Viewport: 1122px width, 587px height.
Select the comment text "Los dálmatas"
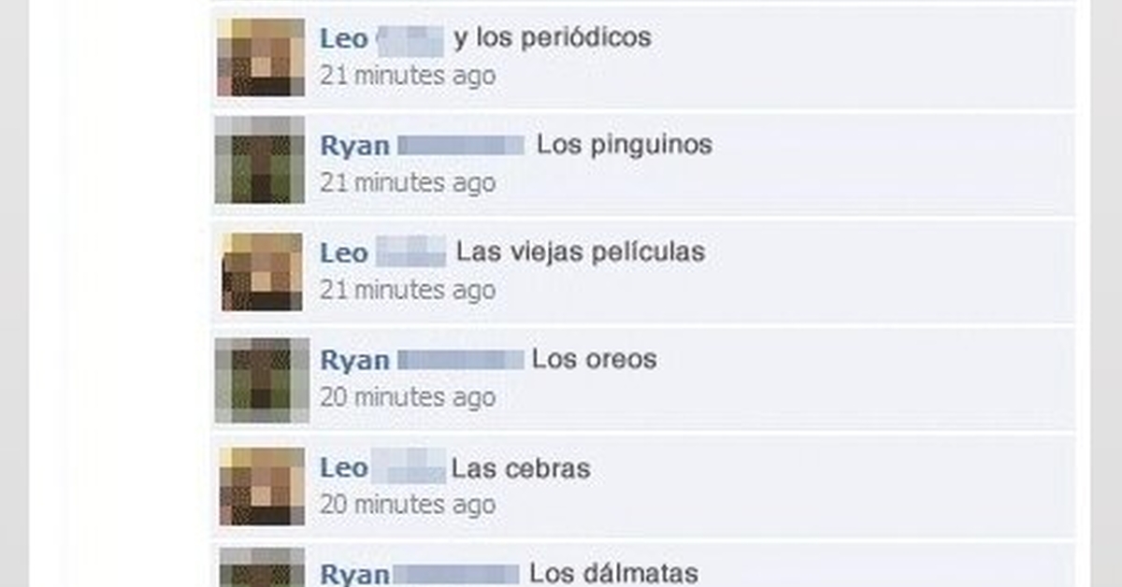click(614, 573)
